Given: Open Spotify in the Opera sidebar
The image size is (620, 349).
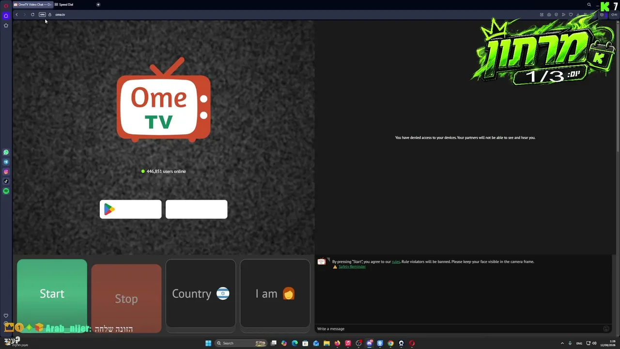Looking at the screenshot, I should 6,191.
